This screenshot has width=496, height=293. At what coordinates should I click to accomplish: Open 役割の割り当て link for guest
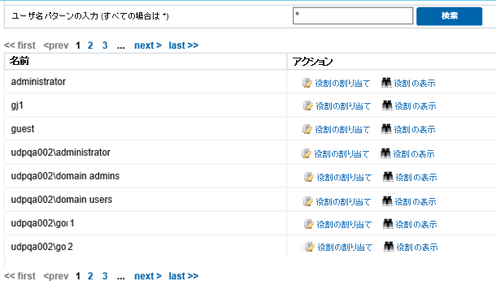coord(342,129)
